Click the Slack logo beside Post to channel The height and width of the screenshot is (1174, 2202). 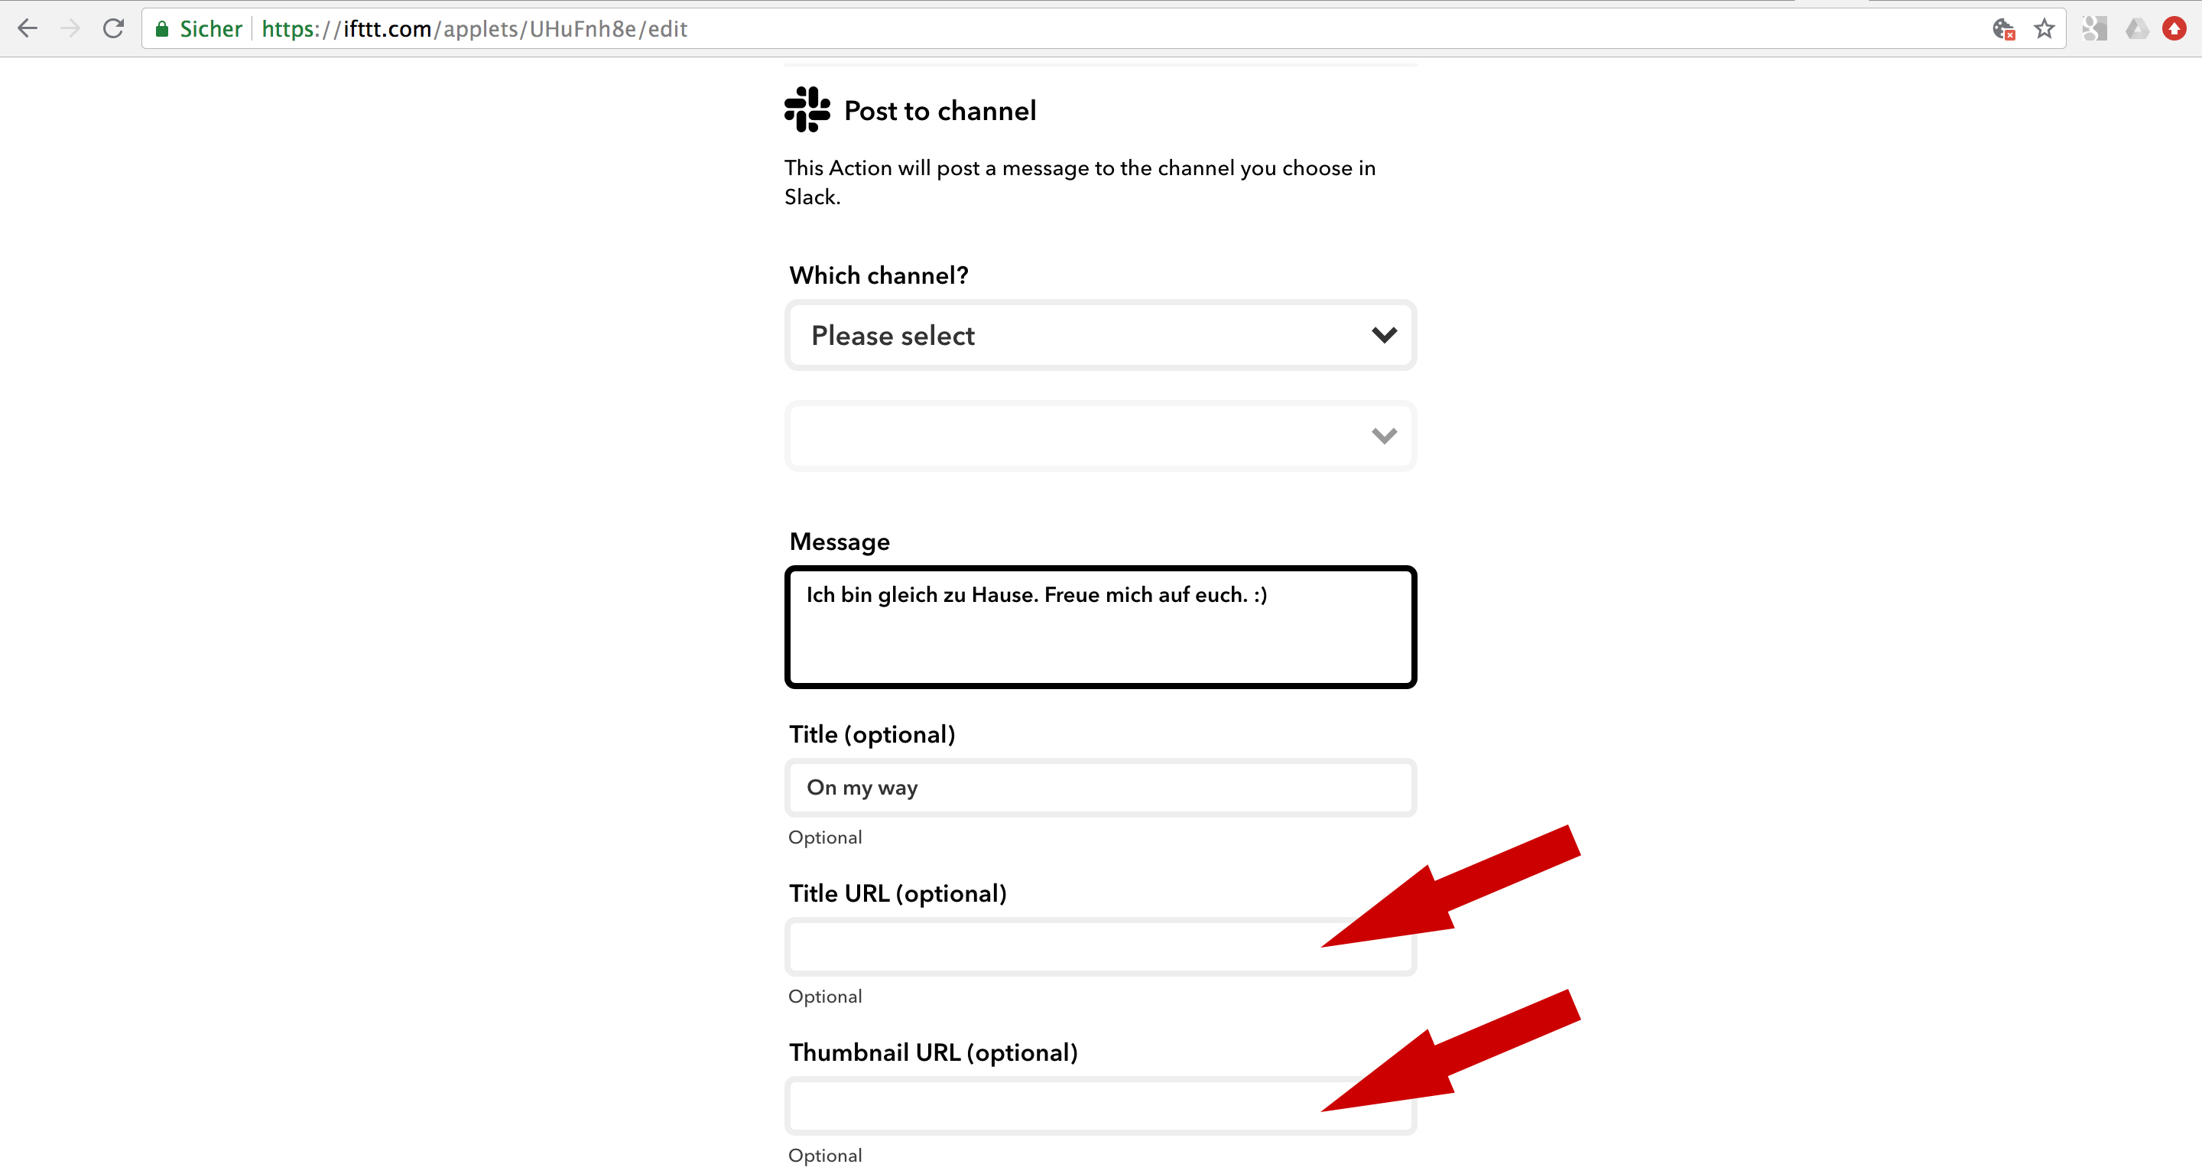tap(807, 109)
